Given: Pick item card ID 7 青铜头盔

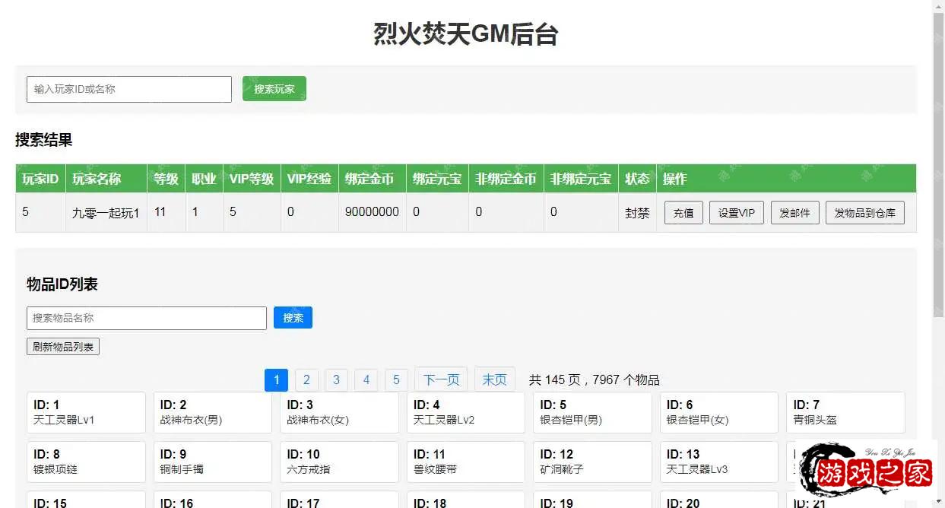Looking at the screenshot, I should (x=845, y=412).
